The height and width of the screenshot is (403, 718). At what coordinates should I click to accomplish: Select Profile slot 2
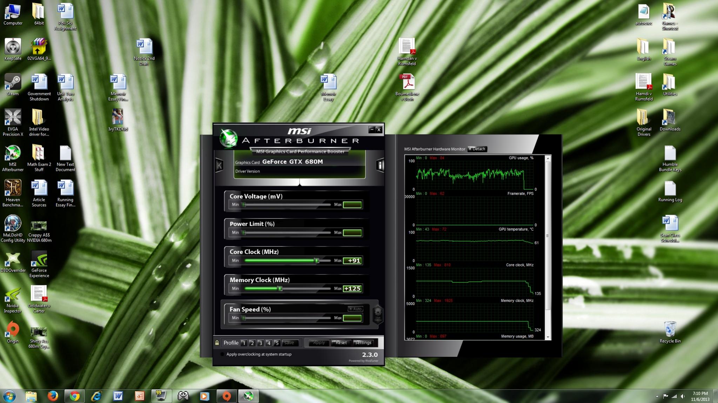tap(252, 343)
